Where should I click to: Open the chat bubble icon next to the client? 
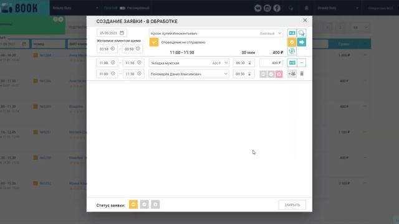pyautogui.click(x=302, y=33)
